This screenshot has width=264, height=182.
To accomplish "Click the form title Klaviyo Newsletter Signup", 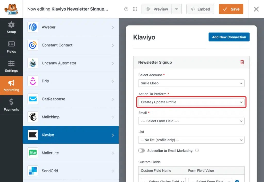I will [80, 9].
